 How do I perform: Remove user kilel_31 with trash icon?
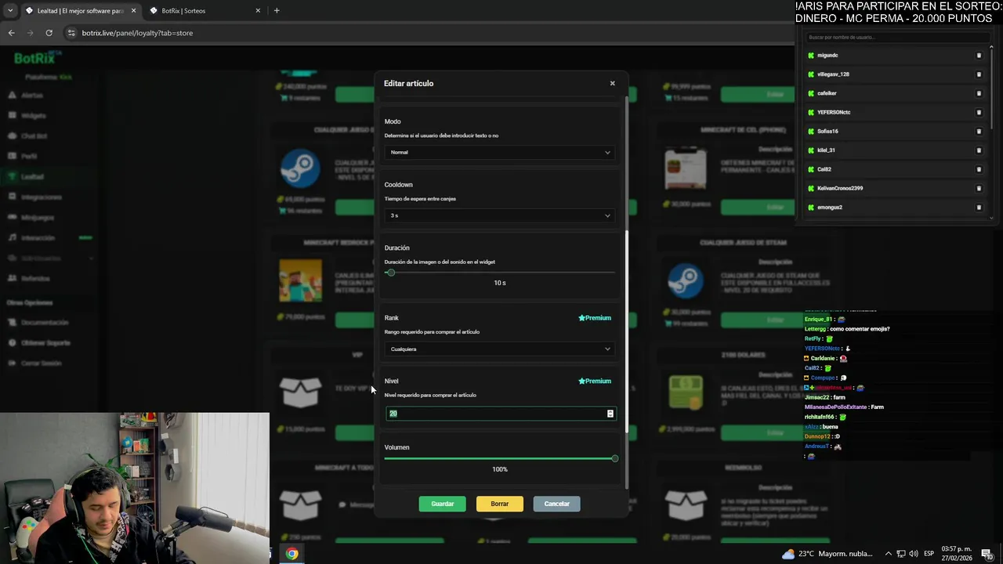pos(979,150)
